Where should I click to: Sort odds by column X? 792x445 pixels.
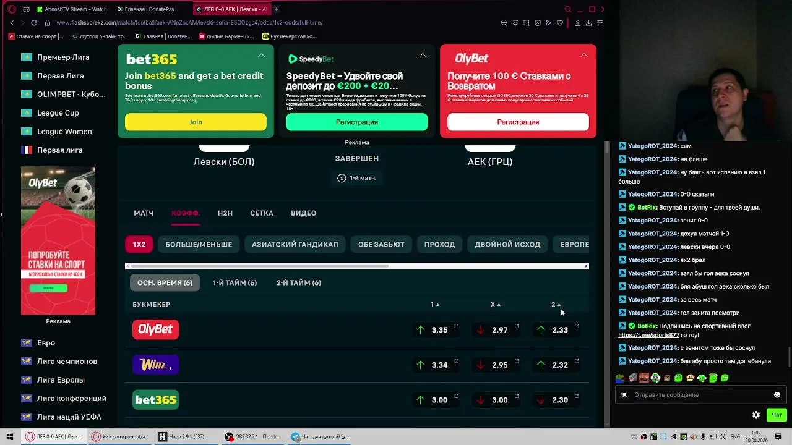[x=496, y=304]
